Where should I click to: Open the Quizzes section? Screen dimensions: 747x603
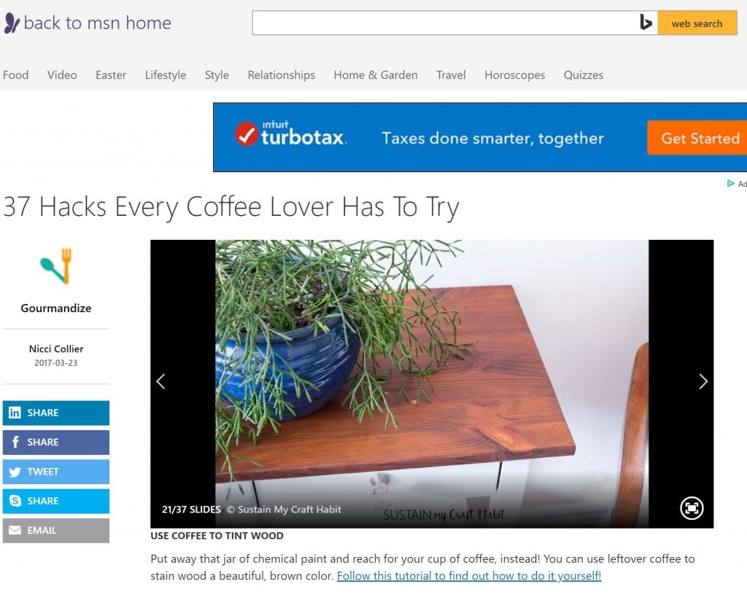(x=583, y=75)
